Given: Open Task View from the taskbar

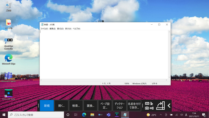Looking at the screenshot, I should click(x=76, y=115).
